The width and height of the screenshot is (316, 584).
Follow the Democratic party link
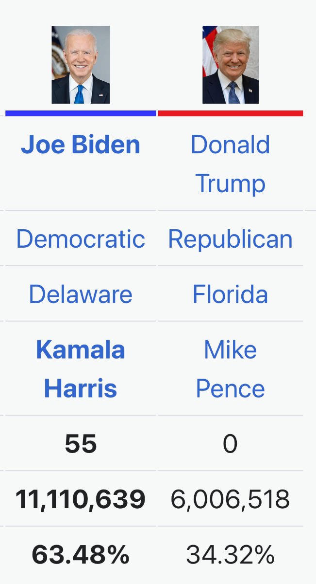(x=81, y=239)
